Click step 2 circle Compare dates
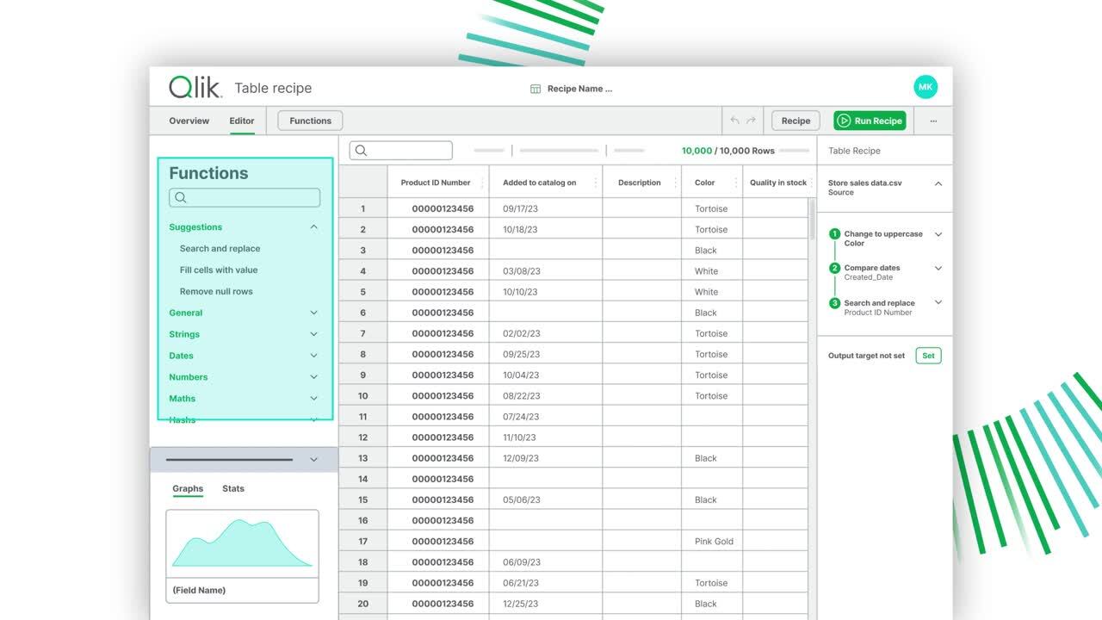This screenshot has width=1102, height=620. [834, 269]
